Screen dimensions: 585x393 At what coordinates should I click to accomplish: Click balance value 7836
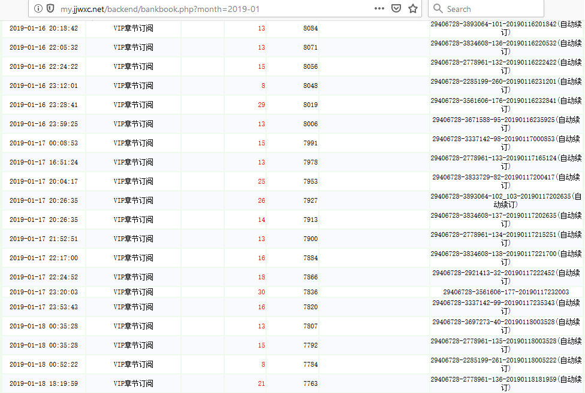pyautogui.click(x=310, y=292)
